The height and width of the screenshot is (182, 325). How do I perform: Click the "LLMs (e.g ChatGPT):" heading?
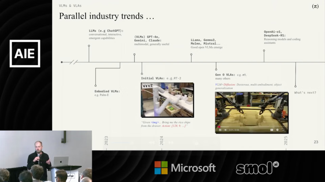106,31
